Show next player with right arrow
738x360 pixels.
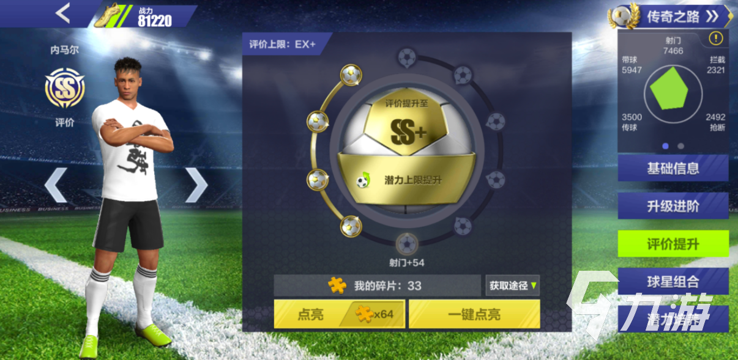click(196, 185)
